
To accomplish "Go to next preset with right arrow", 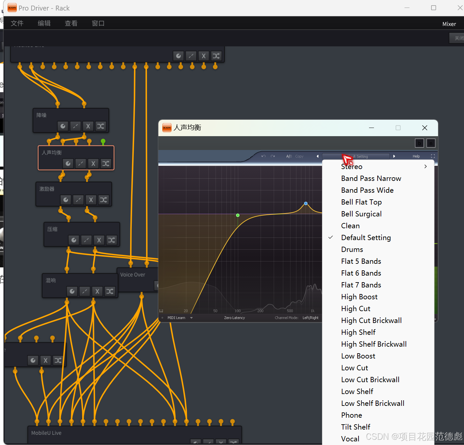I will (x=394, y=156).
